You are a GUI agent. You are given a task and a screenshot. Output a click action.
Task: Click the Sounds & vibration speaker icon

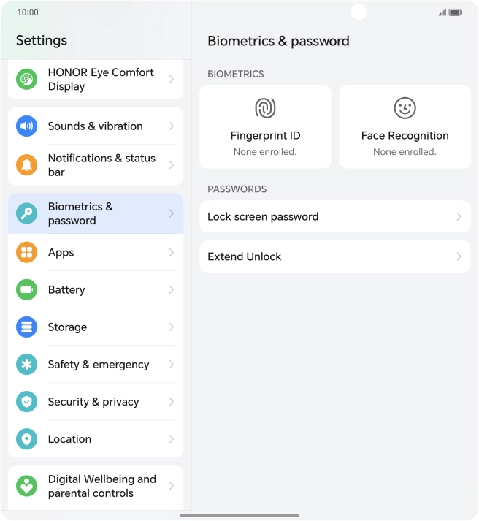click(27, 126)
